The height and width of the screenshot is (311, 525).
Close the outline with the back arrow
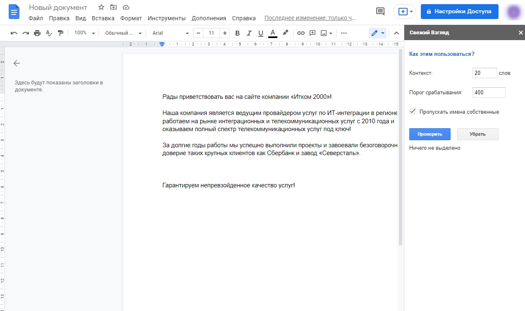17,63
